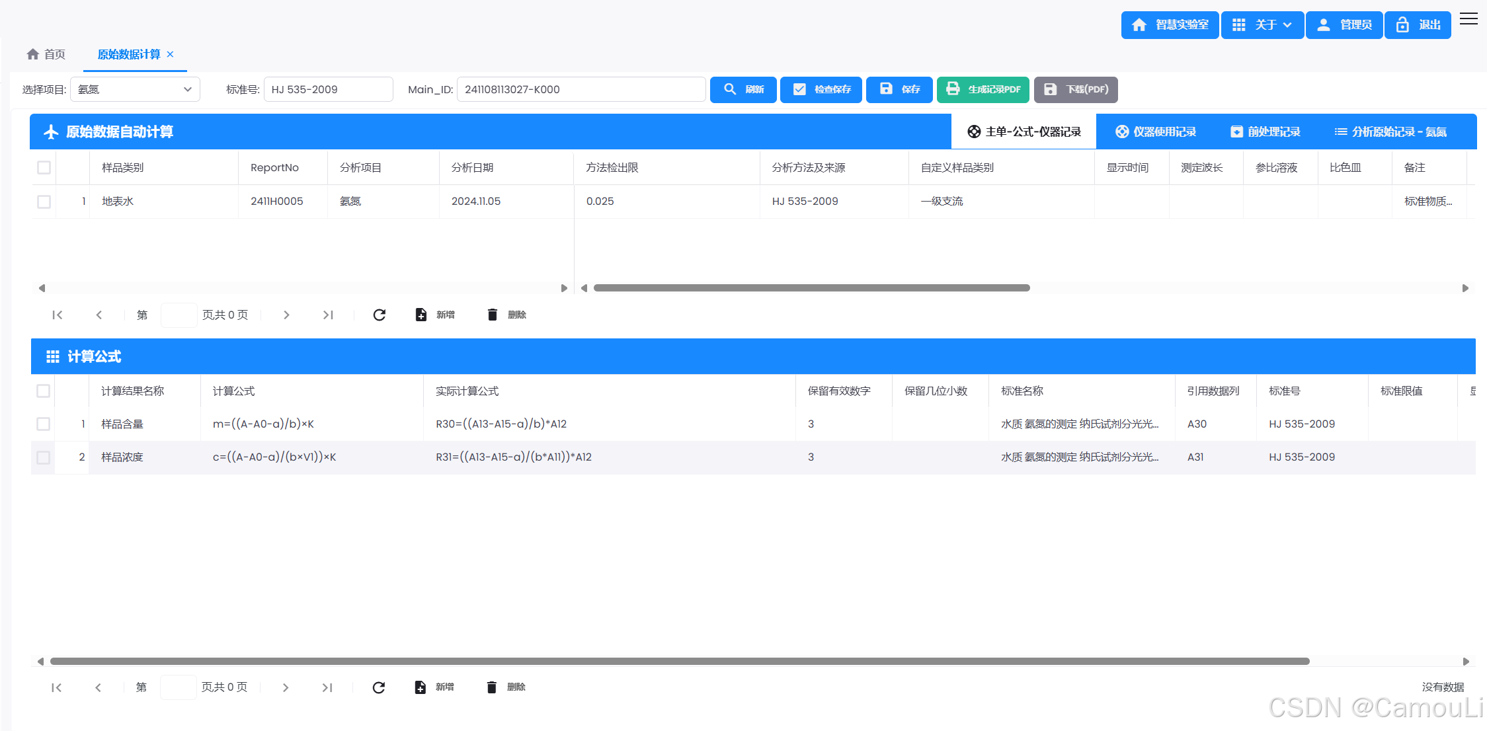This screenshot has height=731, width=1487.
Task: Tick the 样品含量 formula row checkbox
Action: [x=44, y=424]
